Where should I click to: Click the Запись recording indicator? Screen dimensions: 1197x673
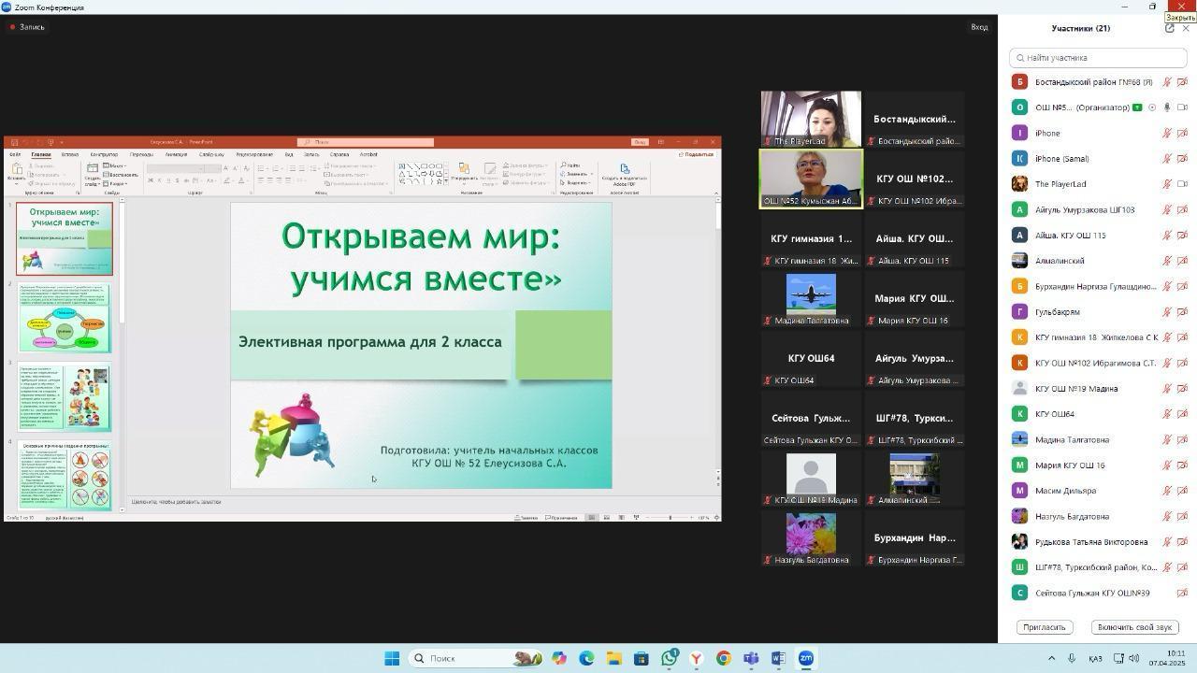pos(27,27)
